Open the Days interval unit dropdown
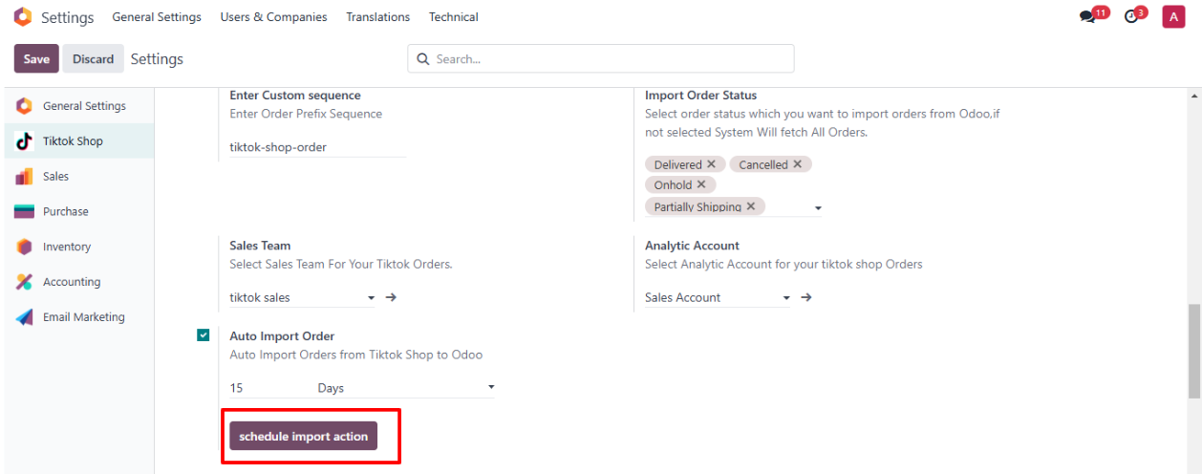The height and width of the screenshot is (474, 1202). [491, 388]
